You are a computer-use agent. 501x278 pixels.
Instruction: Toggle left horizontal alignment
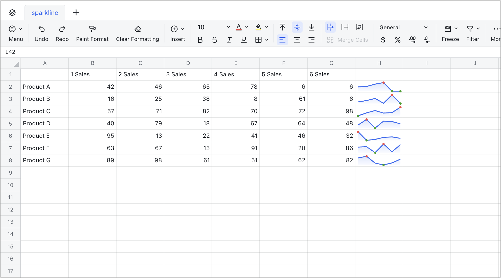tap(282, 40)
